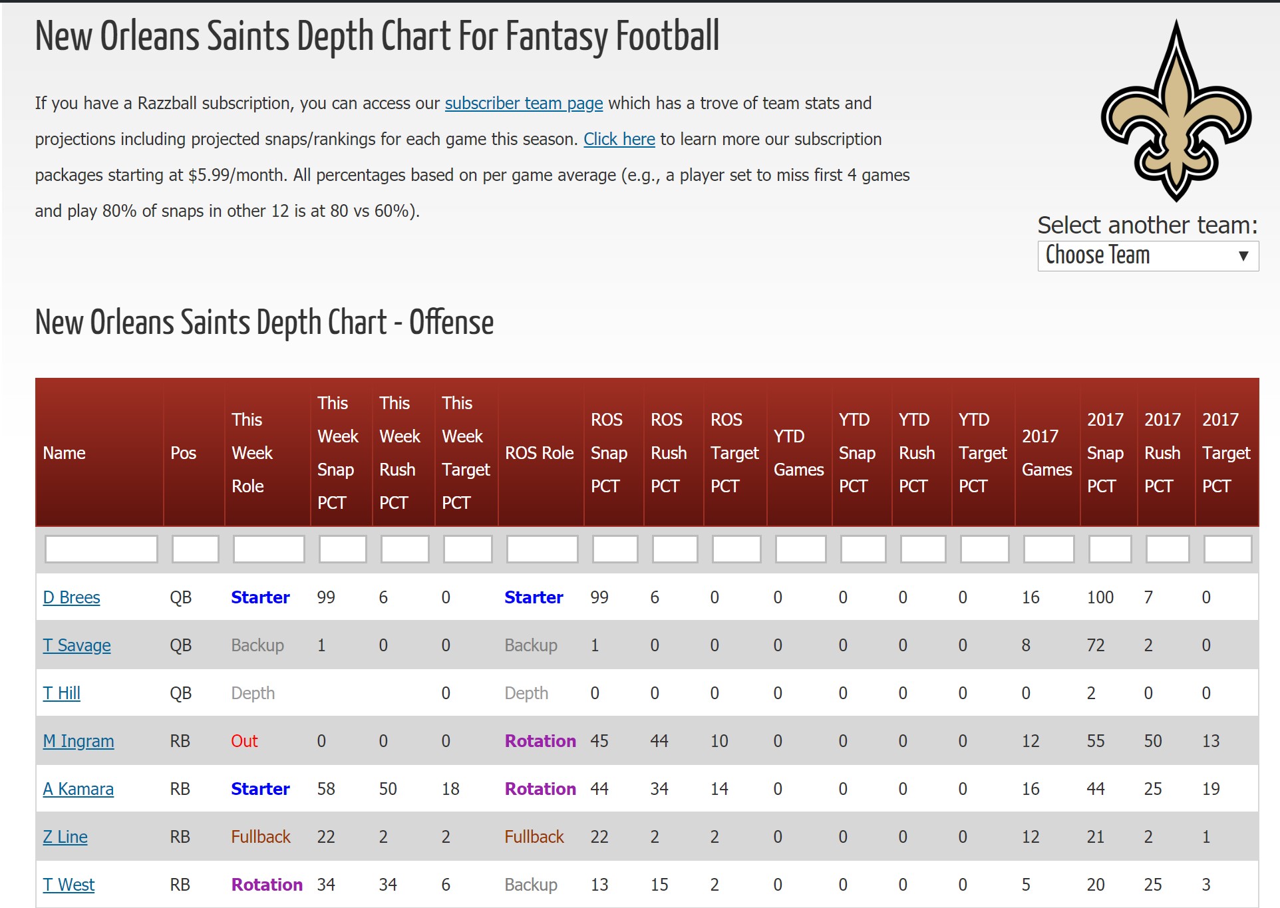Open T West player link
Image resolution: width=1280 pixels, height=908 pixels.
pos(69,885)
